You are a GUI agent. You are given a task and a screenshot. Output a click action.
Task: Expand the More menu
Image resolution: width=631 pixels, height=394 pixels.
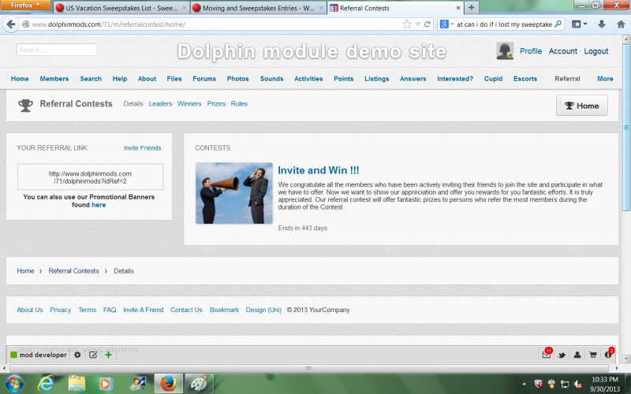coord(605,79)
